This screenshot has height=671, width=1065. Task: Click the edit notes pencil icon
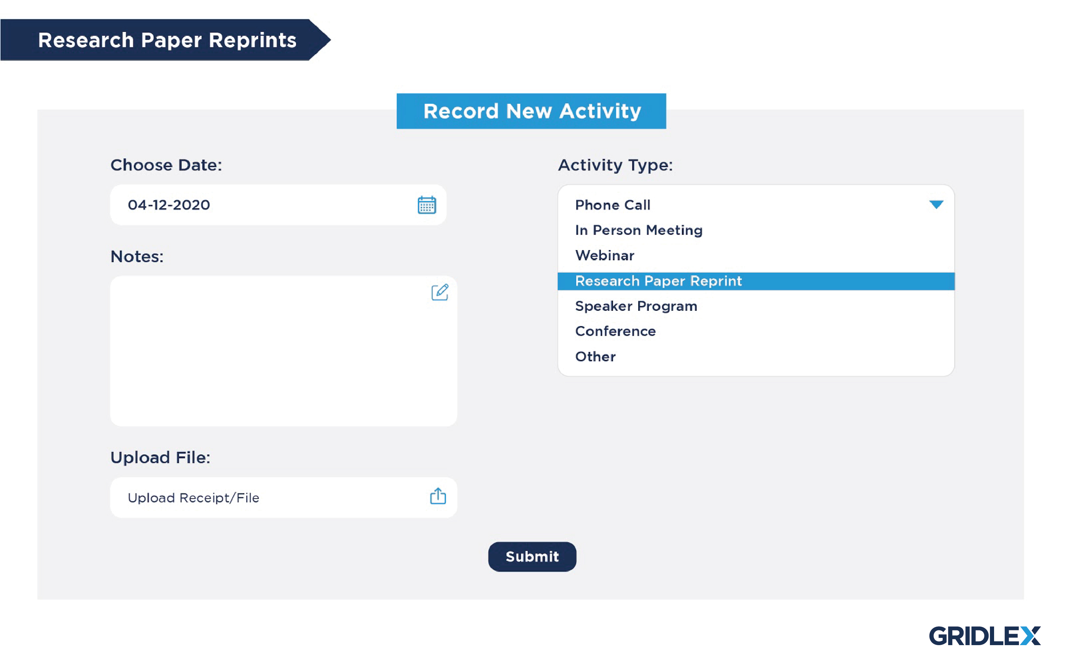(x=440, y=292)
